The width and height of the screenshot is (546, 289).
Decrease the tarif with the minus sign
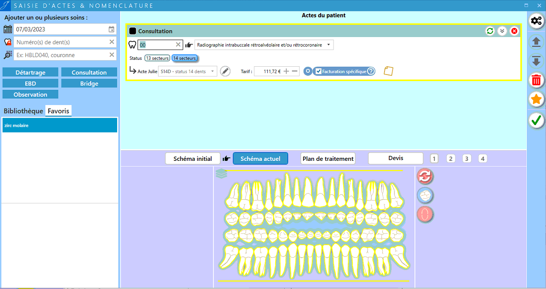pos(295,71)
